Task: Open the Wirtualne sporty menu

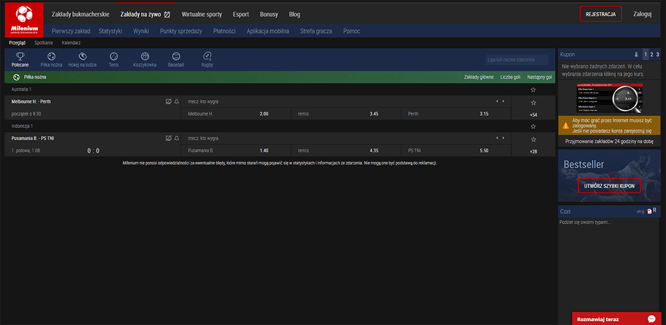Action: coord(202,14)
